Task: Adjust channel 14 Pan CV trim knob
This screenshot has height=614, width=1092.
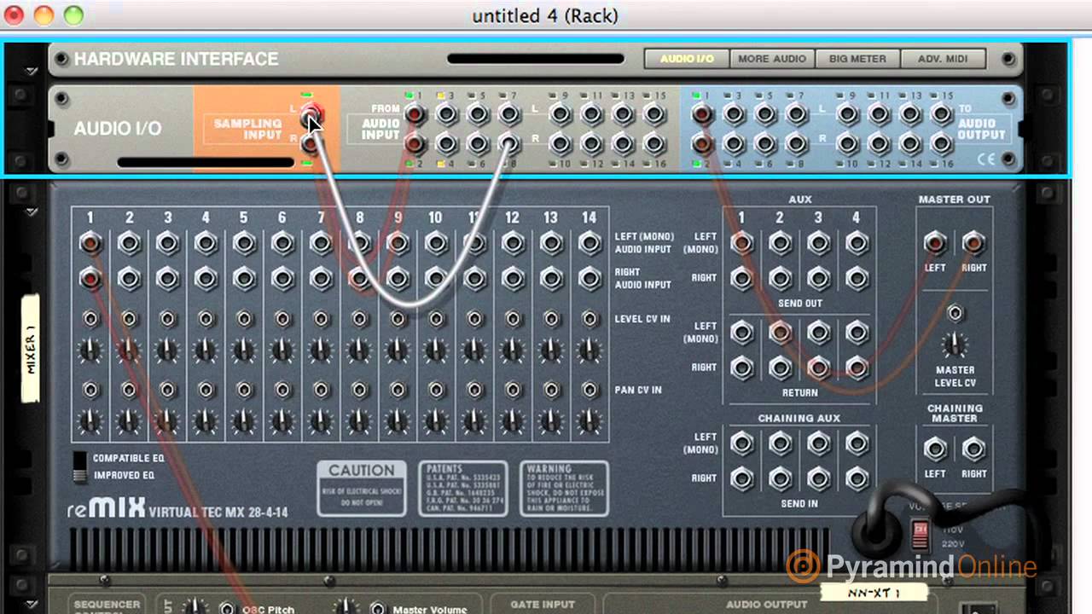Action: (590, 421)
